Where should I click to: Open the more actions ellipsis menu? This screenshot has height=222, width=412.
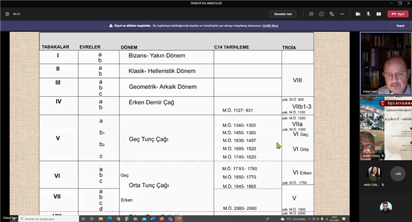click(x=342, y=14)
